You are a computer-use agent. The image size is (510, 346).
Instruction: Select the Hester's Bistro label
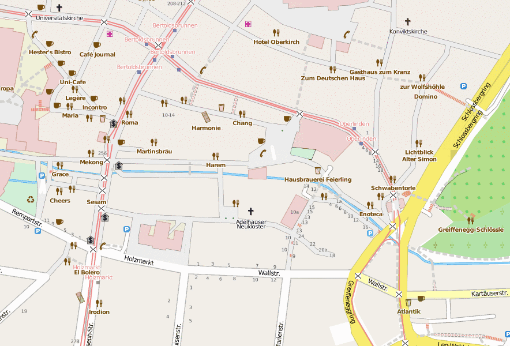click(50, 52)
